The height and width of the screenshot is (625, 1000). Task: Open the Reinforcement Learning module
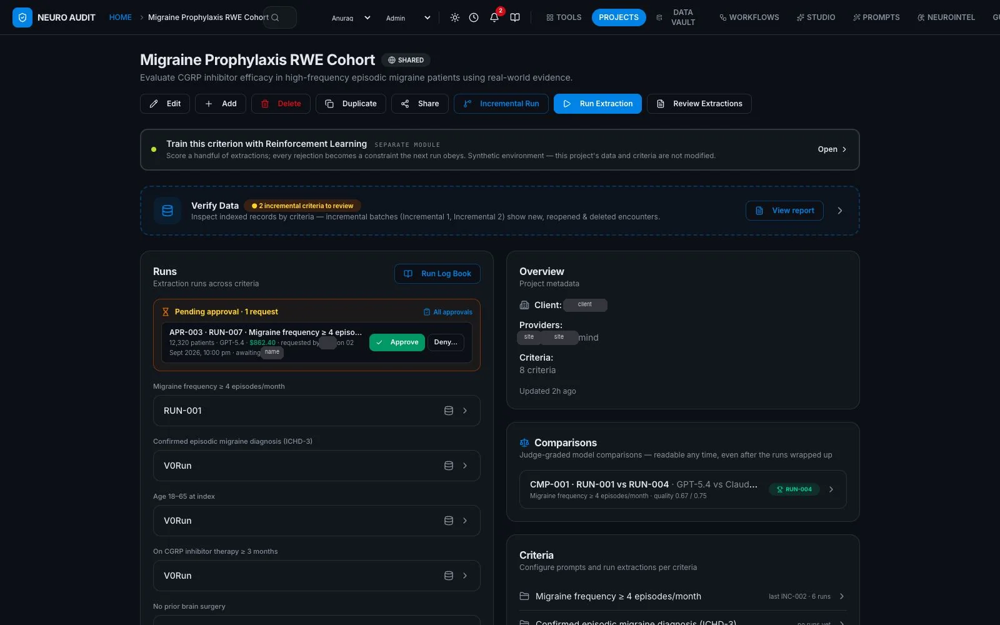[x=832, y=149]
